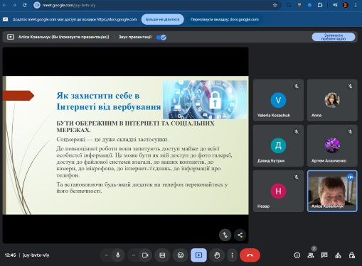Select the Valeria Kozachuk participant tile
Screen dimensions: 362x266
[x=278, y=100]
